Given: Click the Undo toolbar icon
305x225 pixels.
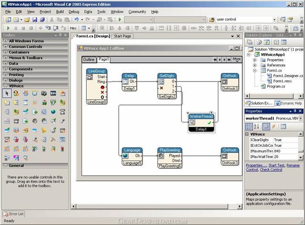Looking at the screenshot, I should click(x=76, y=20).
